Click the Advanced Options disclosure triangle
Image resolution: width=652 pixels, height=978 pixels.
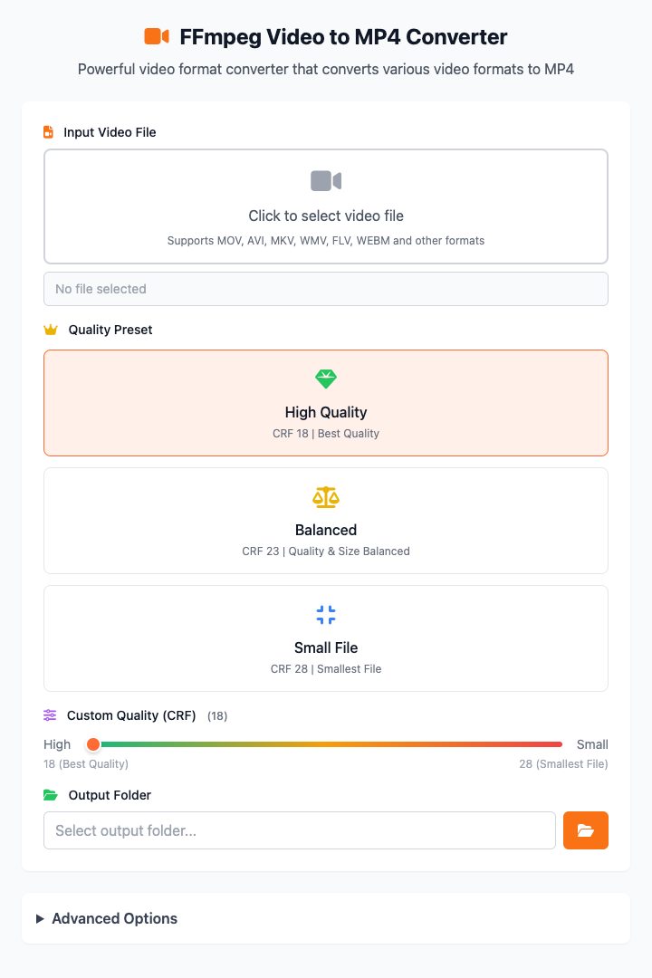tap(40, 919)
